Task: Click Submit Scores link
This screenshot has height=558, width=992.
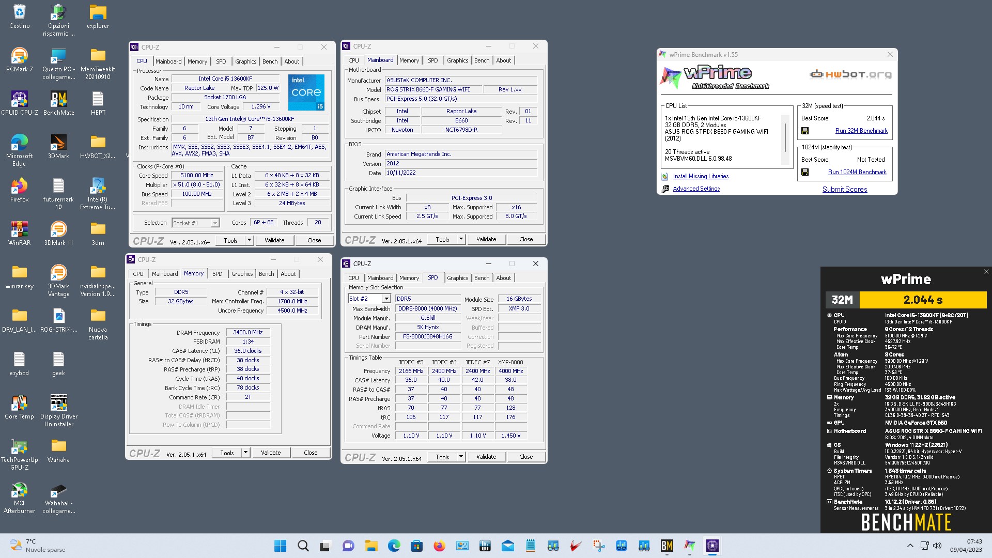Action: pyautogui.click(x=845, y=190)
